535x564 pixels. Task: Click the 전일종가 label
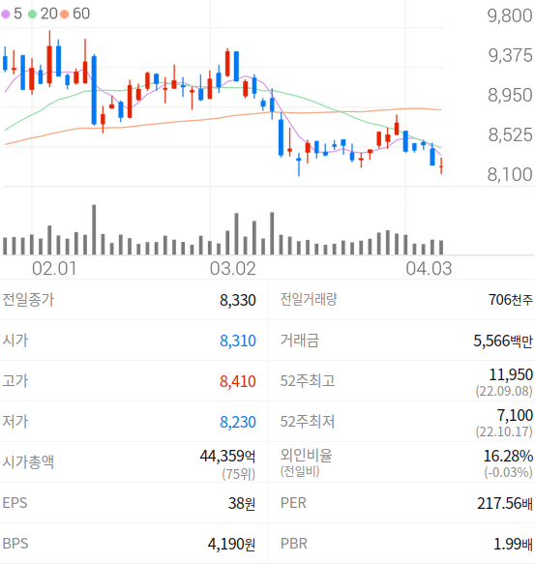pos(28,300)
